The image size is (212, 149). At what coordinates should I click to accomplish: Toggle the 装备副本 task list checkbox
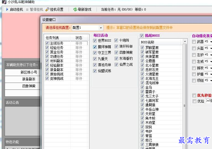pyautogui.click(x=47, y=70)
